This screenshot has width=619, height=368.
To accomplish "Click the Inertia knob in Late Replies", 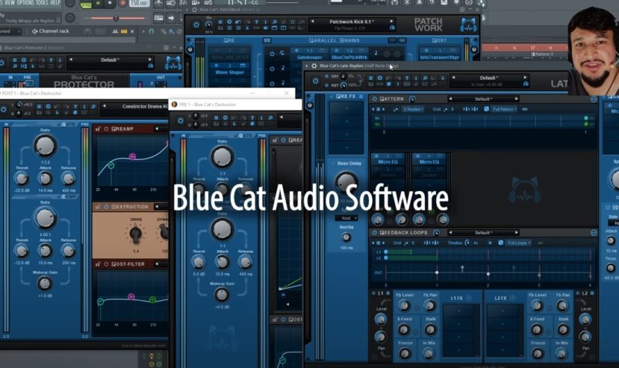I will tap(346, 237).
